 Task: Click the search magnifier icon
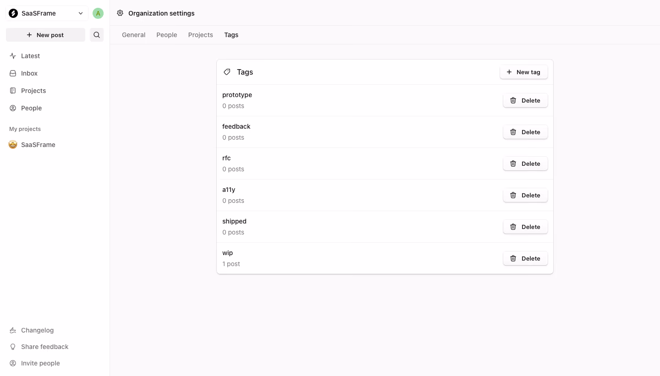97,35
